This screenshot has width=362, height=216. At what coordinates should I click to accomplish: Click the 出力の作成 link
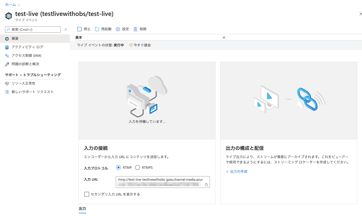(x=239, y=172)
